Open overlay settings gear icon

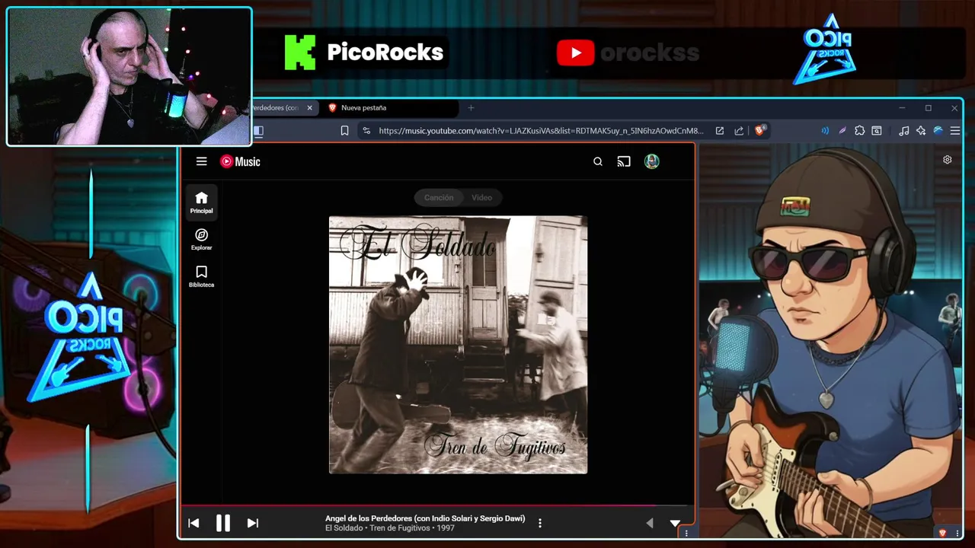point(948,160)
